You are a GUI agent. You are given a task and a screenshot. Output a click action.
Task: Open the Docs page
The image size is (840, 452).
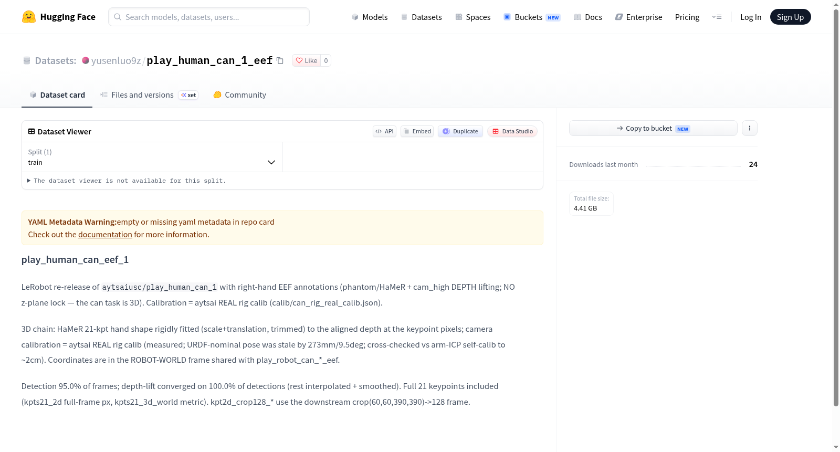tap(588, 17)
